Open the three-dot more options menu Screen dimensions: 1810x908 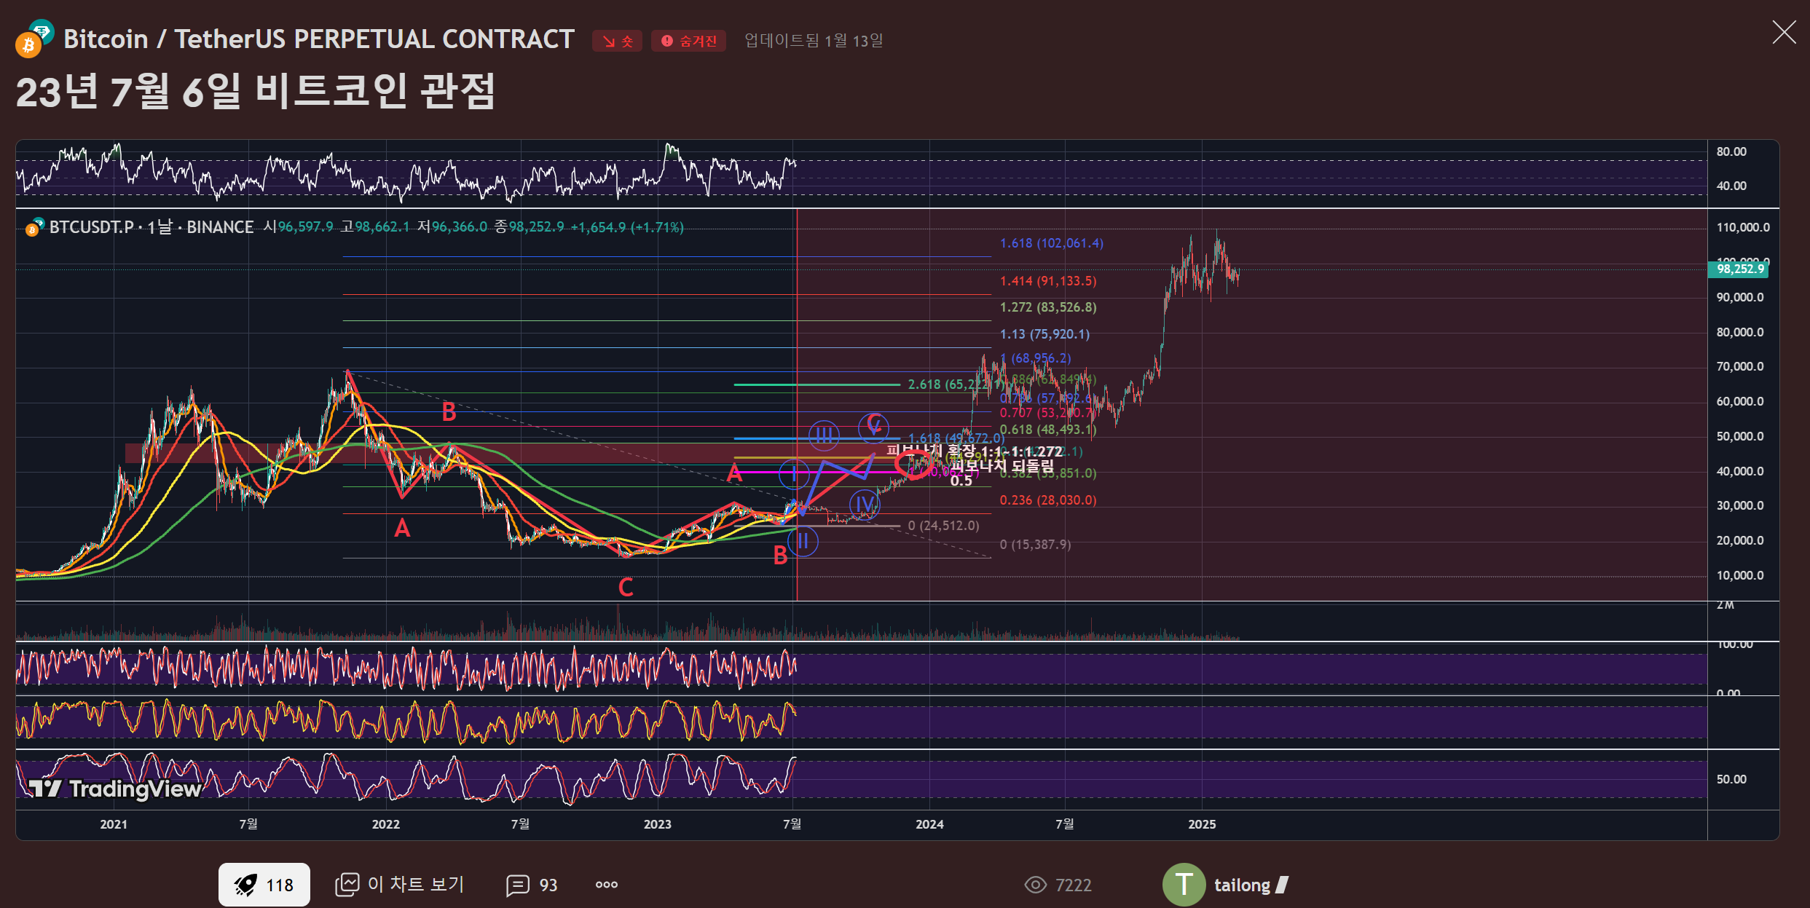coord(606,885)
